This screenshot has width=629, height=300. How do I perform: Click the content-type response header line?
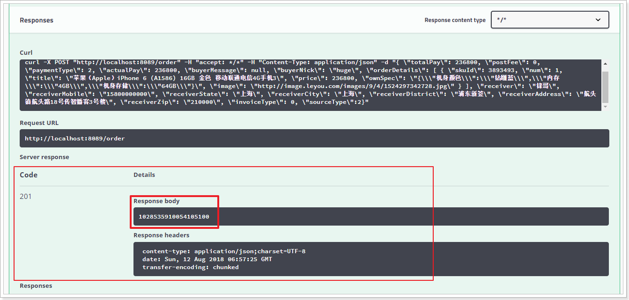coord(224,251)
